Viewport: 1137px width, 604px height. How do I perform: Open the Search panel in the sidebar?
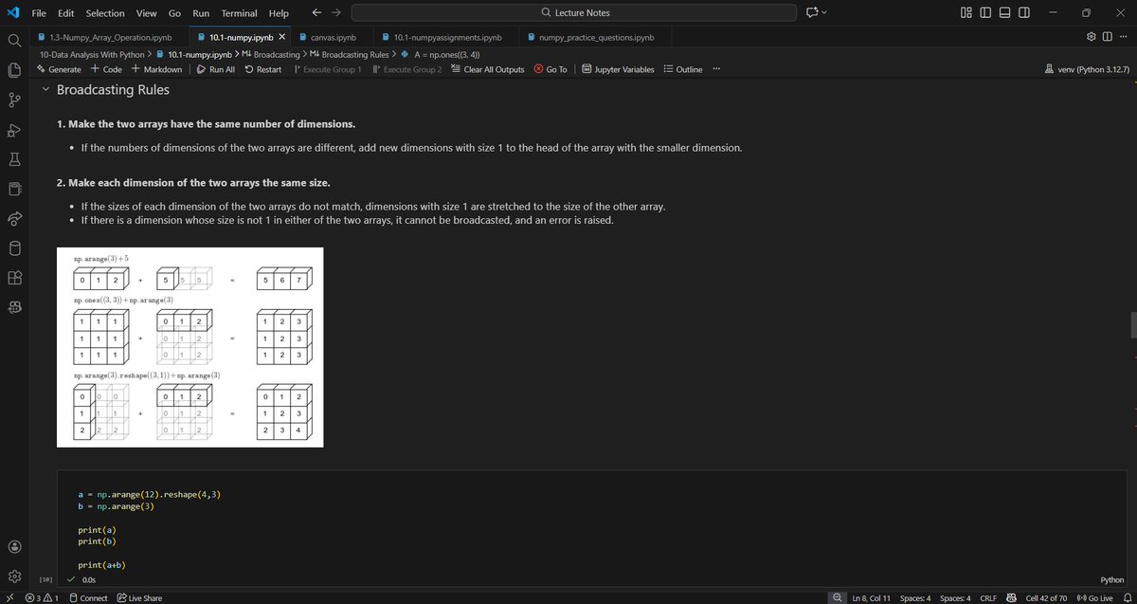pos(13,42)
